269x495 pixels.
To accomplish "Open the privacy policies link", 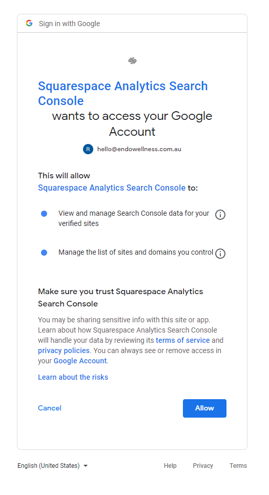I will pyautogui.click(x=64, y=350).
